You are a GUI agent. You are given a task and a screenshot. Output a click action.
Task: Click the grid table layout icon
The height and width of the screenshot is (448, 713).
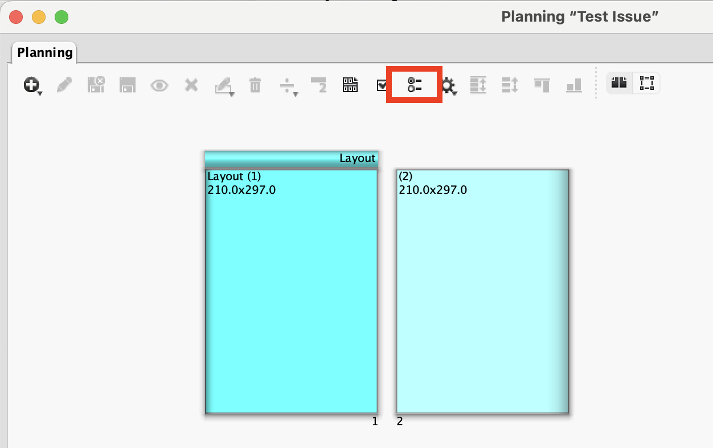(x=350, y=85)
